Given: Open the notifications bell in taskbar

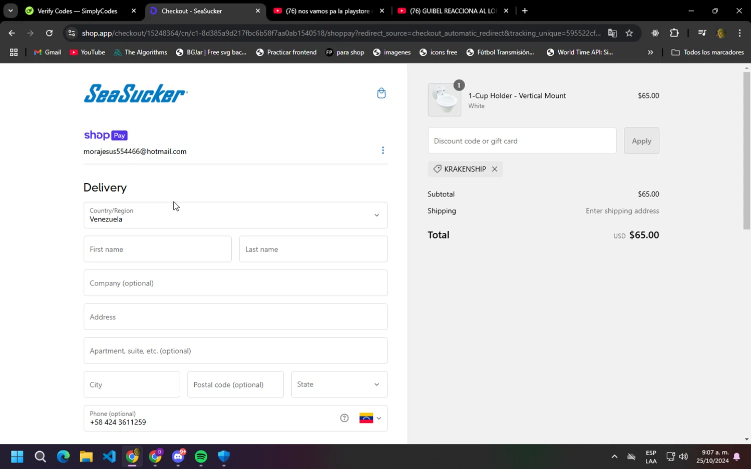Looking at the screenshot, I should (x=736, y=456).
